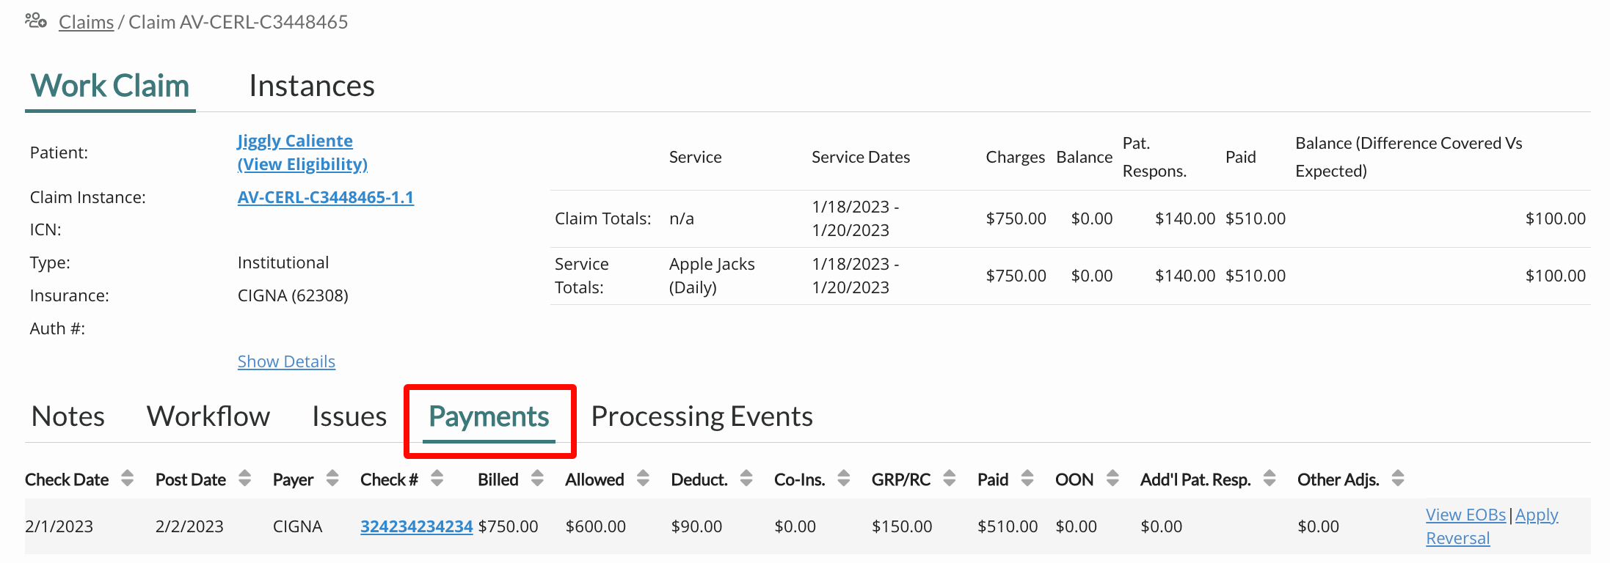1610x563 pixels.
Task: Click the claims icon beside the breadcrumb
Action: (x=36, y=21)
